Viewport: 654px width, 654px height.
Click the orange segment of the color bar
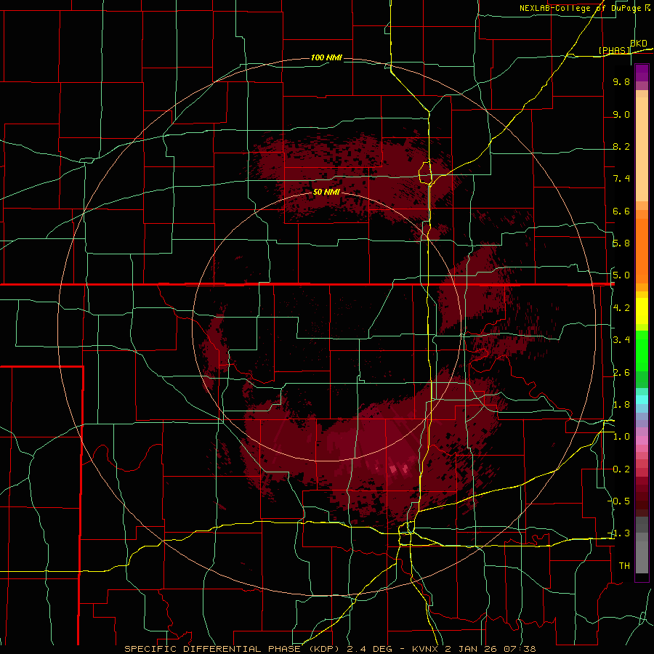642,250
